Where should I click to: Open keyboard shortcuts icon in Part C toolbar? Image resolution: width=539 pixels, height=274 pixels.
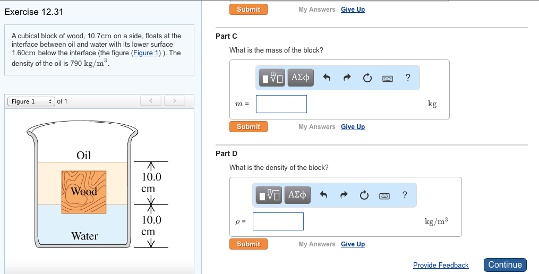[388, 78]
